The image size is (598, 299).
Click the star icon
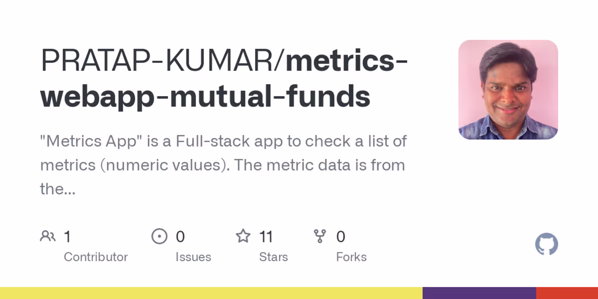click(x=243, y=236)
